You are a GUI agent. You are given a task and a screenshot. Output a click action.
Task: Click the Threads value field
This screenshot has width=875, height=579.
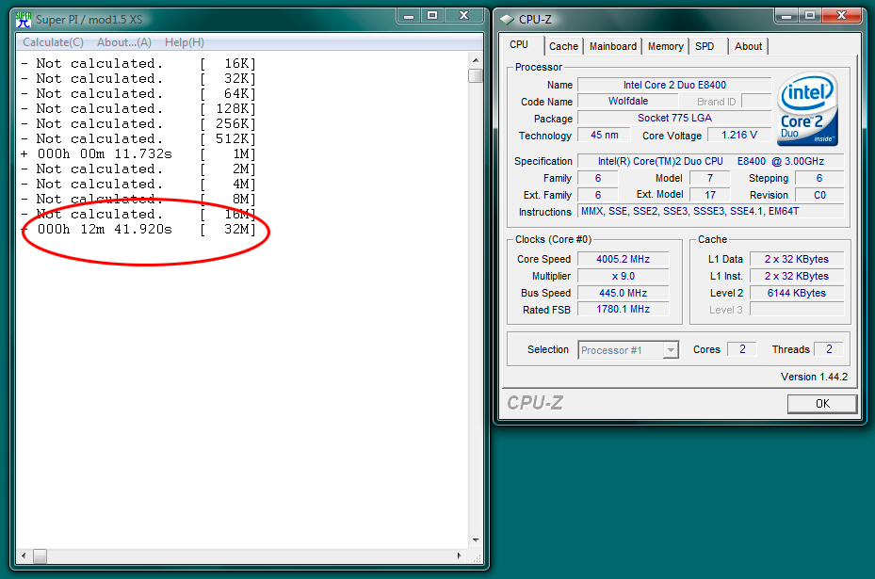(829, 349)
